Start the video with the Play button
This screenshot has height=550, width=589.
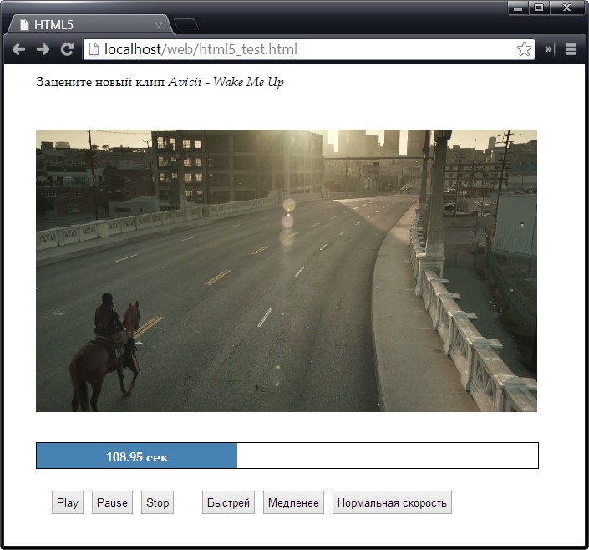click(x=68, y=502)
